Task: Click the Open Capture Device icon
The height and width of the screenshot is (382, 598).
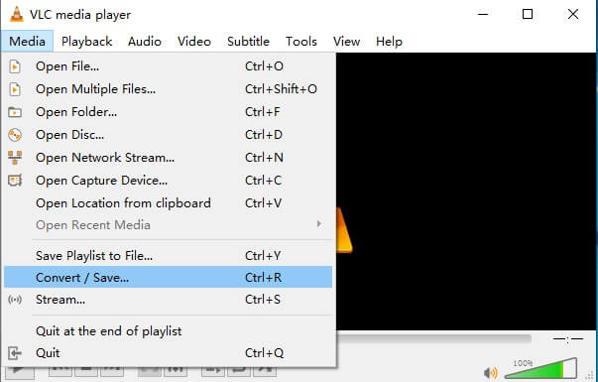Action: coord(15,181)
